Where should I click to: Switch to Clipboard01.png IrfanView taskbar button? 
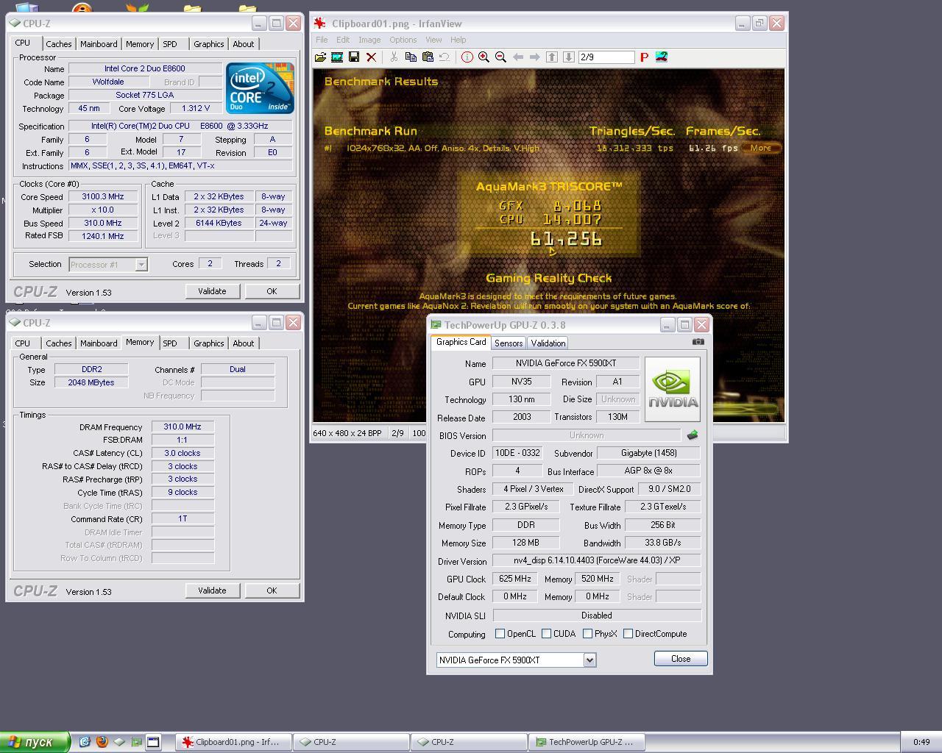pos(233,742)
